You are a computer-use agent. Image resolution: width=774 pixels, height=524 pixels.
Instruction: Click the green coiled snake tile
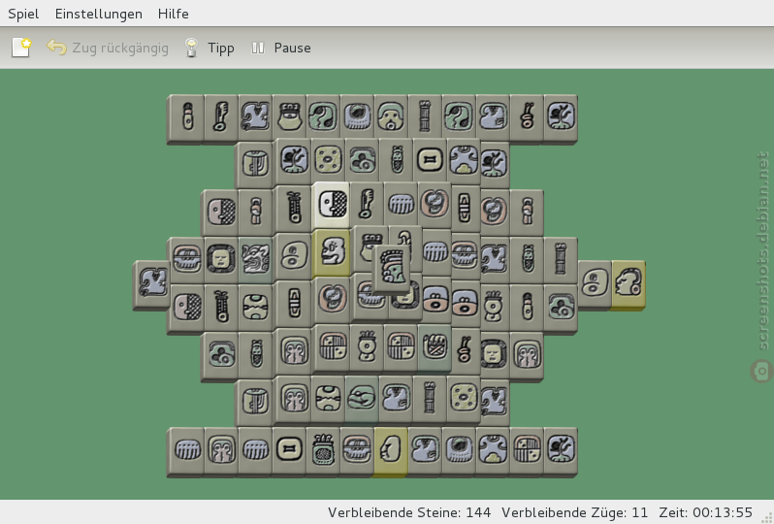tap(362, 398)
